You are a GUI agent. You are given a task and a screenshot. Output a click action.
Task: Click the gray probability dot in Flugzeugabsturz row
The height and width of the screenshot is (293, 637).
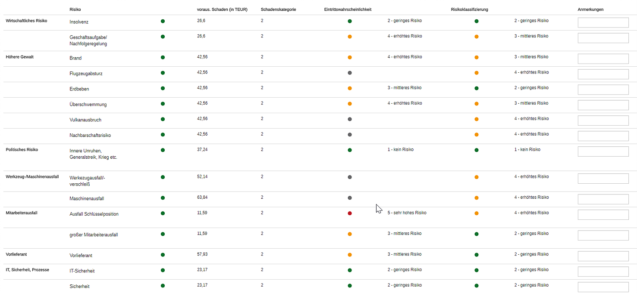tap(349, 73)
